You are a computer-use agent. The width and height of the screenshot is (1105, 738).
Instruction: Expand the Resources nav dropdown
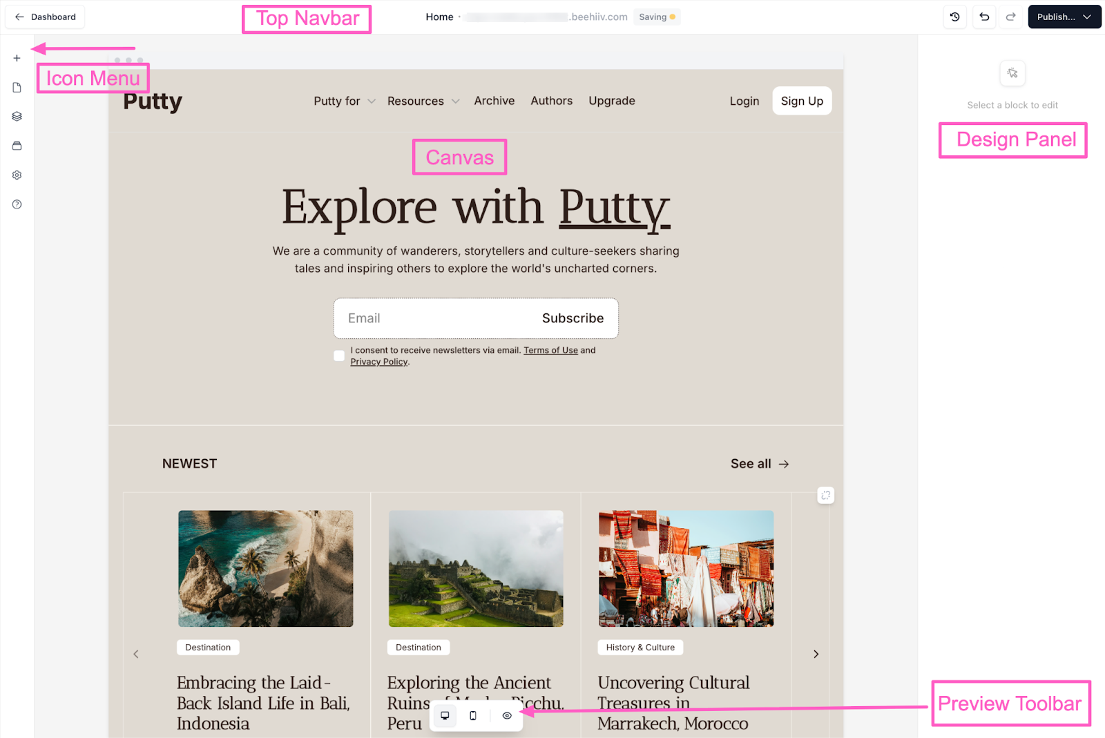pos(423,101)
